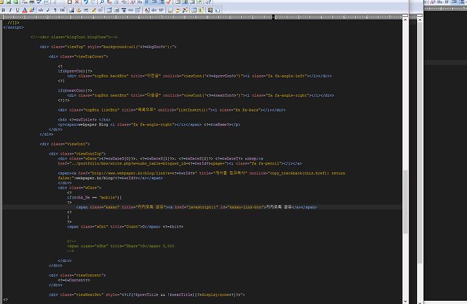Click up arrow of editor vertical scrollbar
Viewport: 467px width, 304px height.
coord(405,19)
